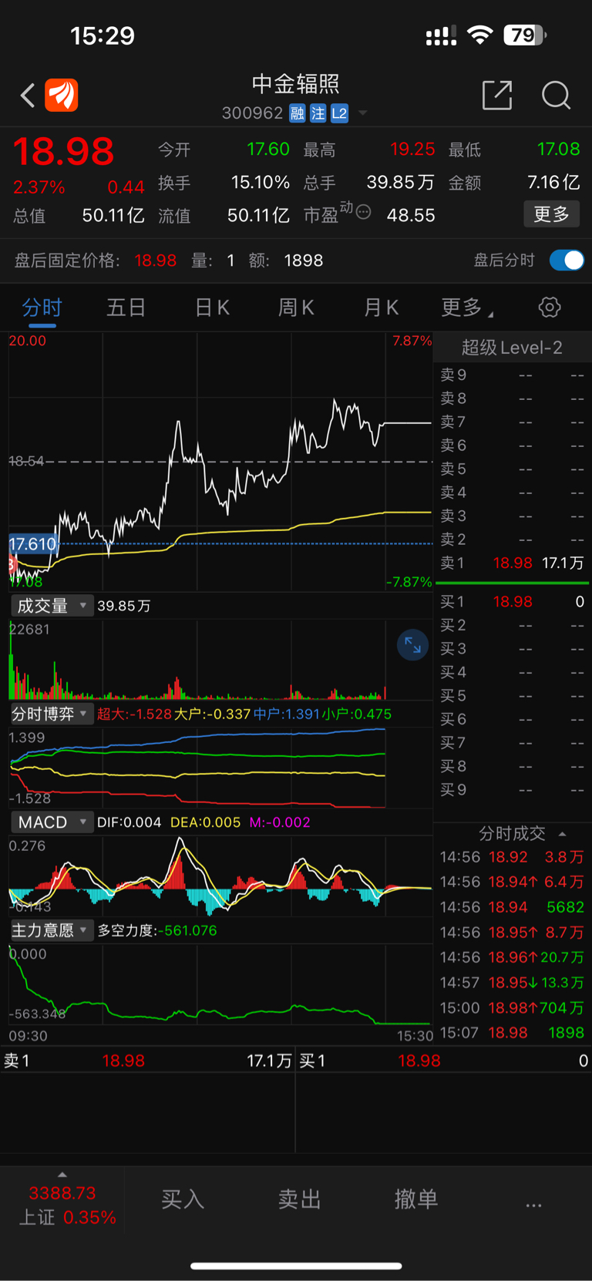
Task: Tap the 多空力度 -561.076 readout
Action: click(157, 930)
